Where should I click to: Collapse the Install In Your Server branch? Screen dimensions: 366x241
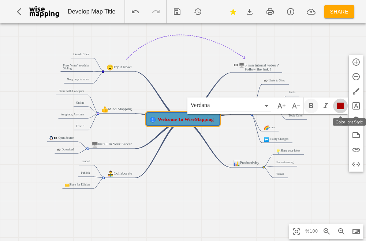[87, 149]
